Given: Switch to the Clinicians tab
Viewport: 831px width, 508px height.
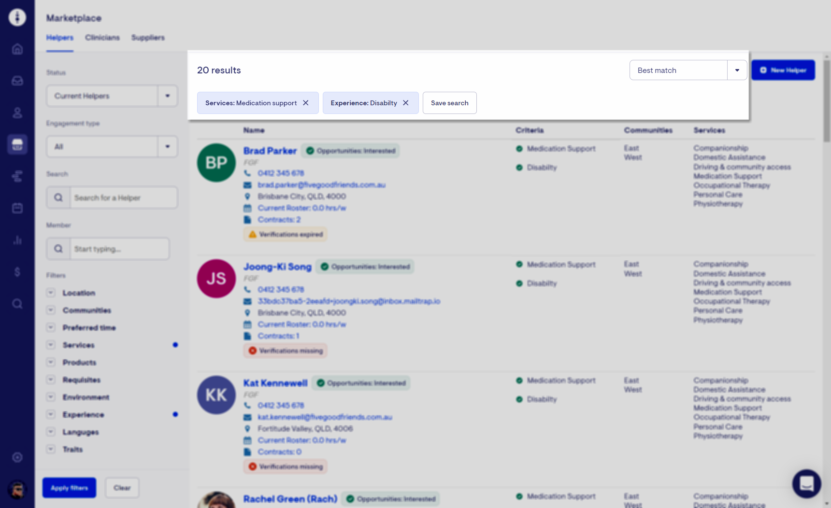Looking at the screenshot, I should pos(102,38).
